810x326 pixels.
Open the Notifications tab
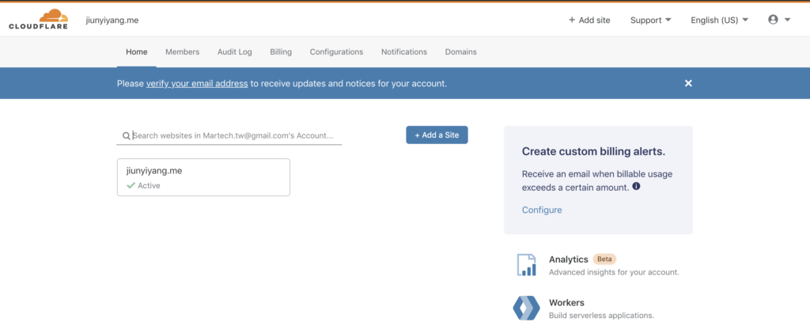(x=404, y=51)
